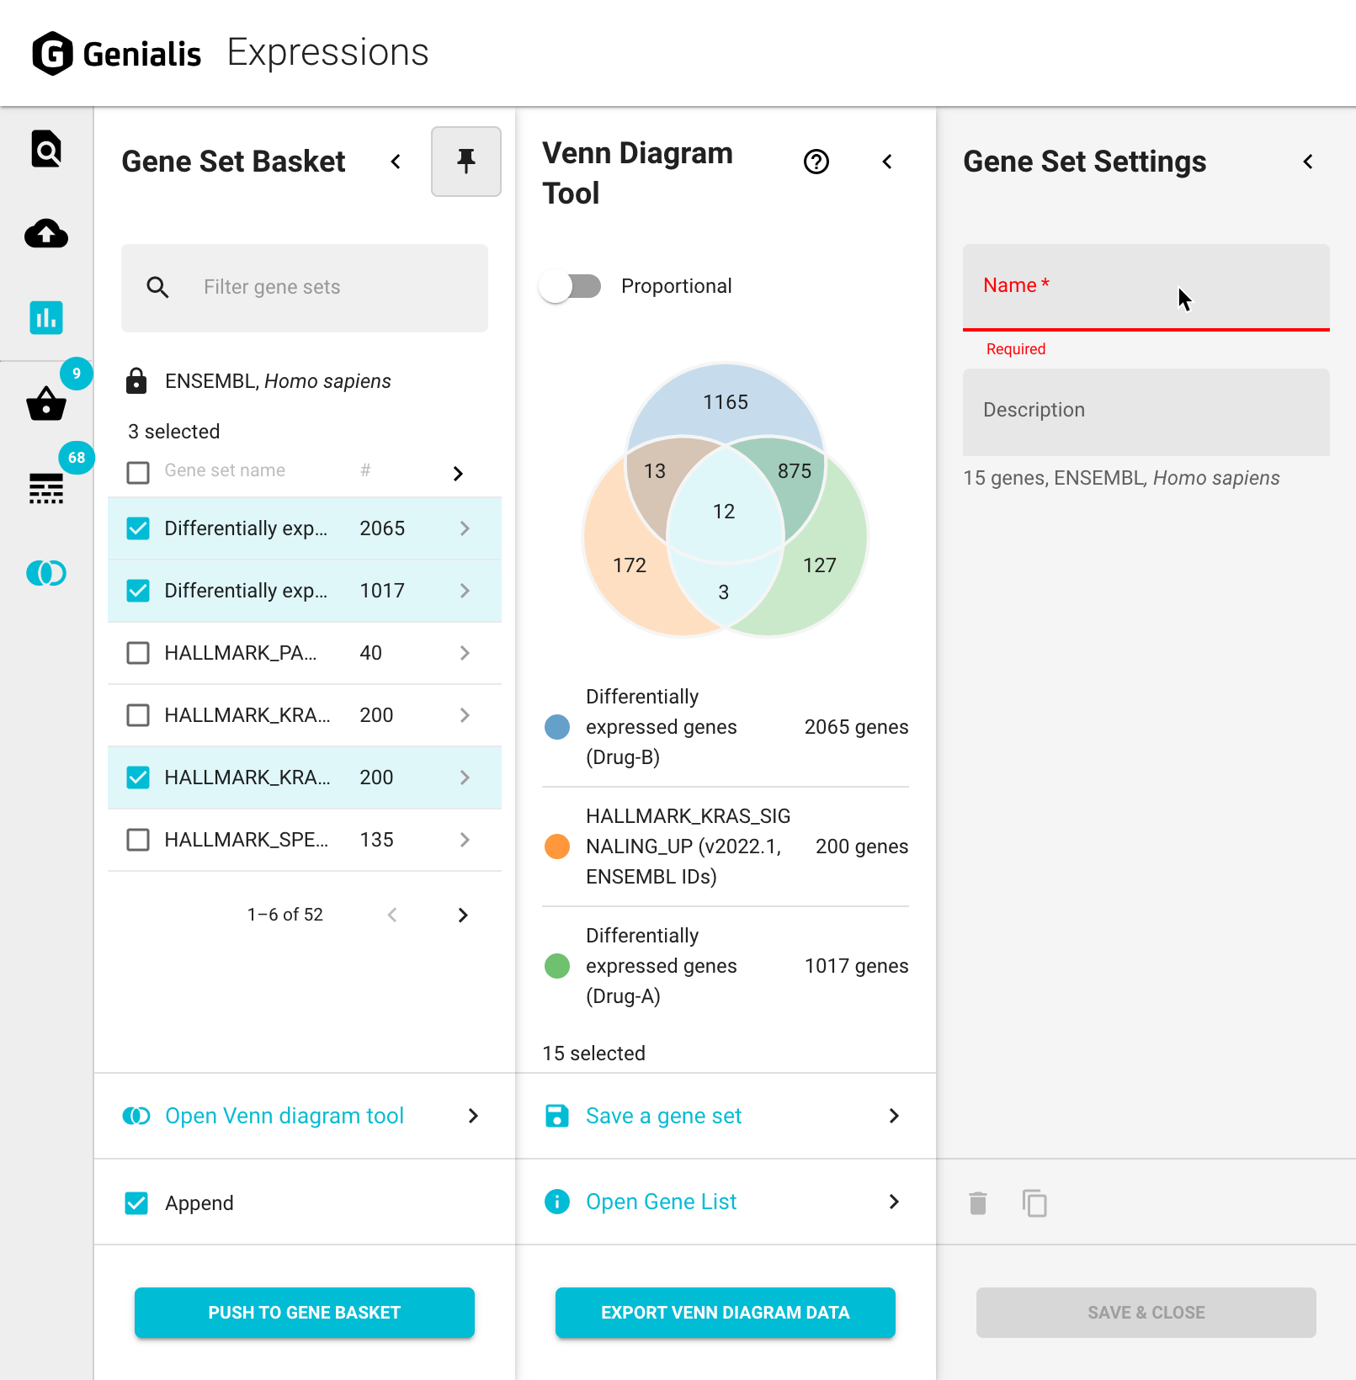Select Save a gene set option

663,1116
